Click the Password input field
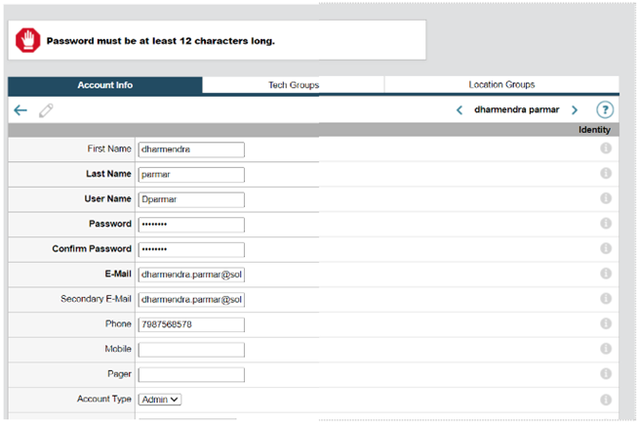639x425 pixels. [x=191, y=225]
